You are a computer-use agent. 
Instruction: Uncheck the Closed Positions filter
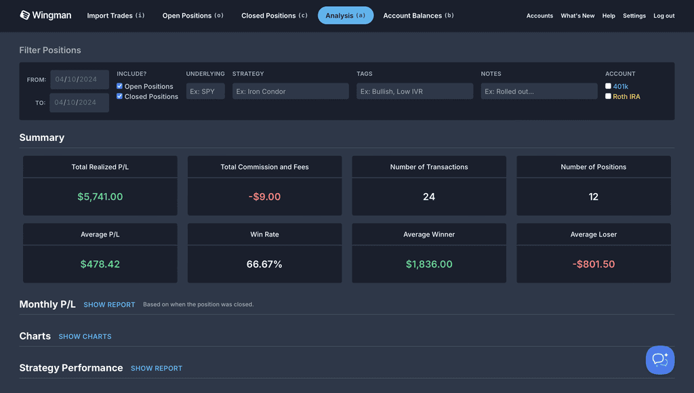(121, 96)
